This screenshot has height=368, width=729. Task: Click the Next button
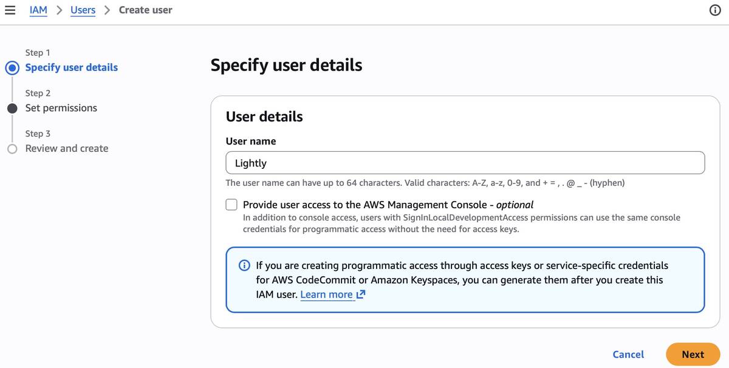[x=693, y=354]
